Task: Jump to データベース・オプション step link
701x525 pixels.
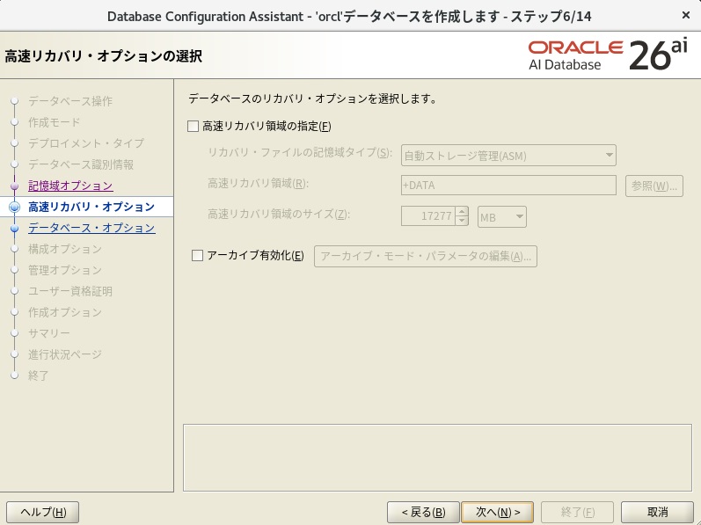Action: coord(91,228)
